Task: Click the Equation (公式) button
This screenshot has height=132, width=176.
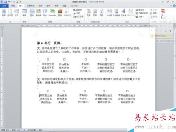Action: click(154, 10)
